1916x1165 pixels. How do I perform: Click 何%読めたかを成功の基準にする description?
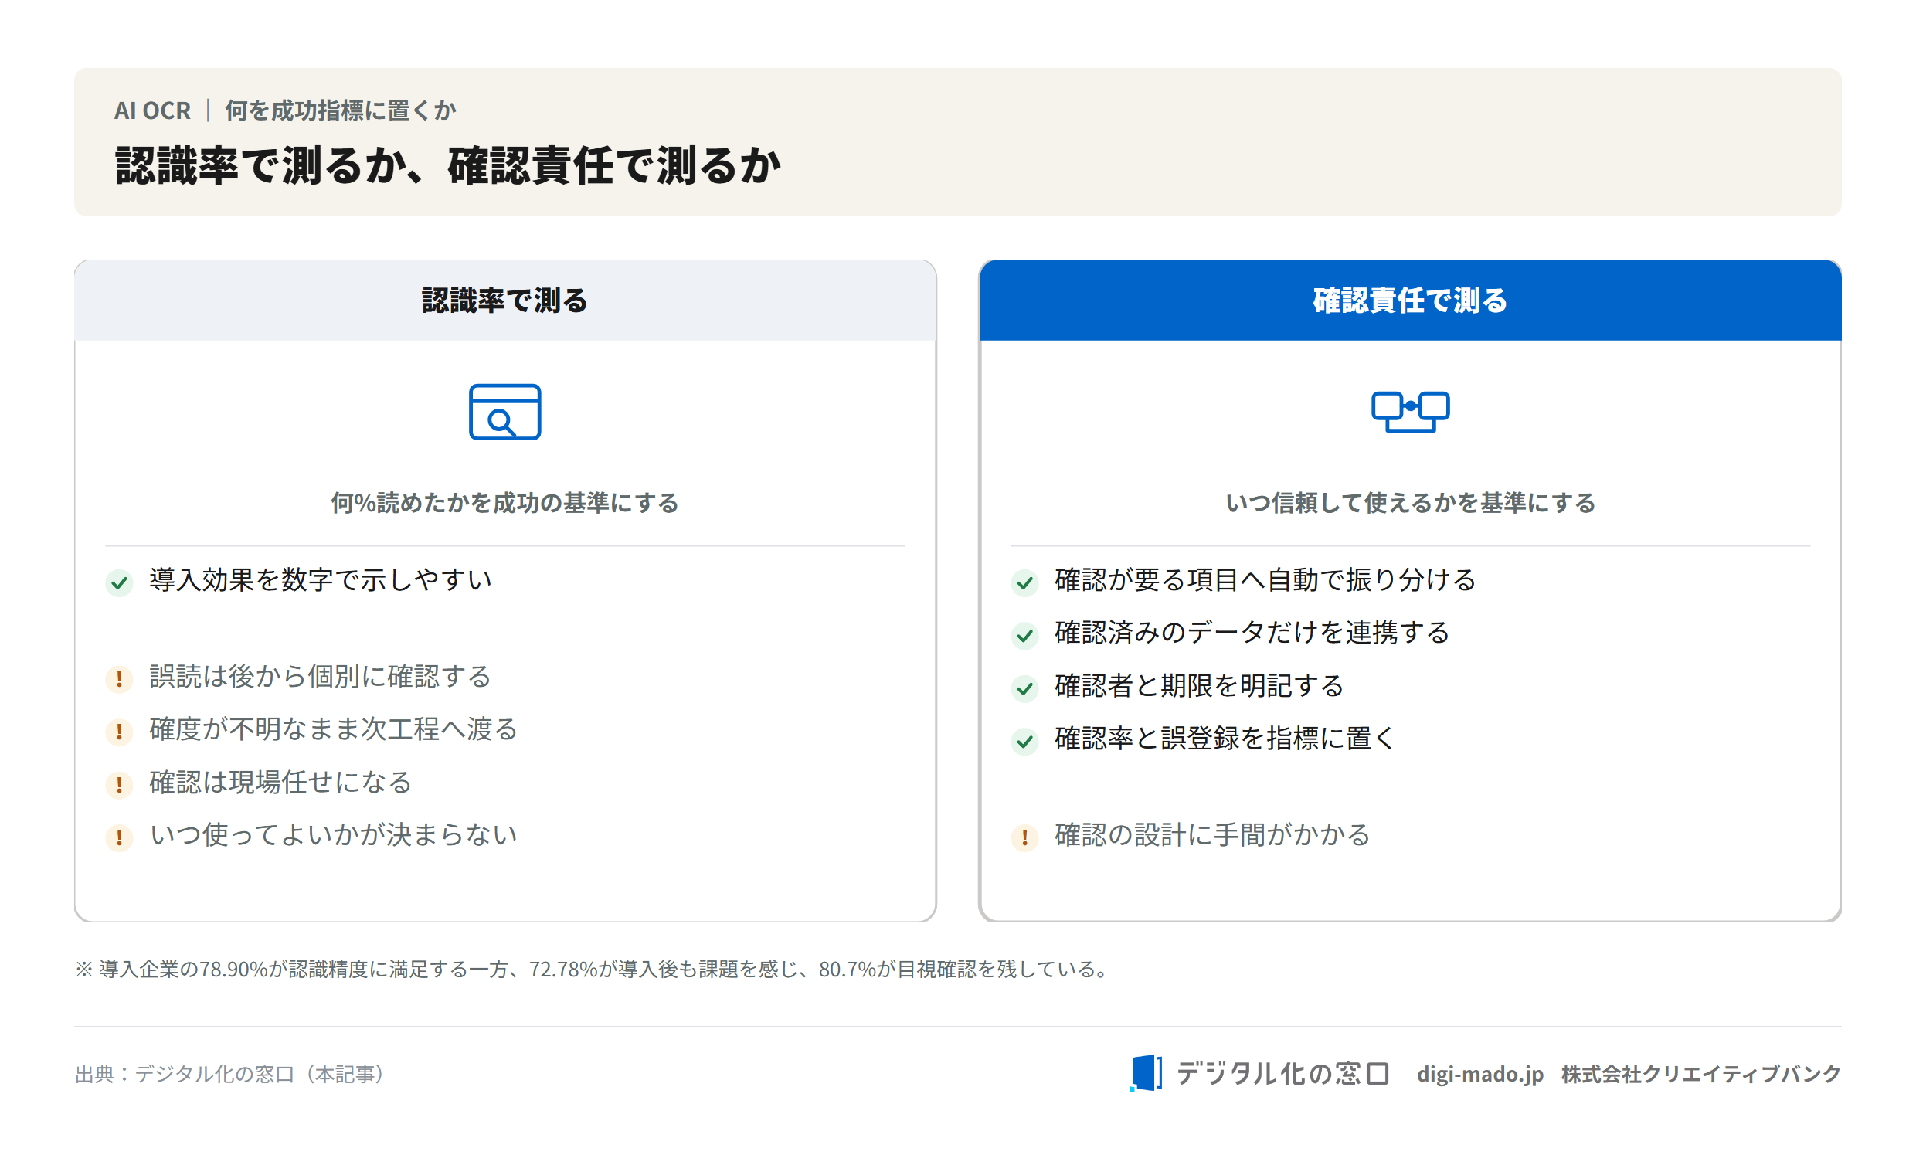[504, 502]
